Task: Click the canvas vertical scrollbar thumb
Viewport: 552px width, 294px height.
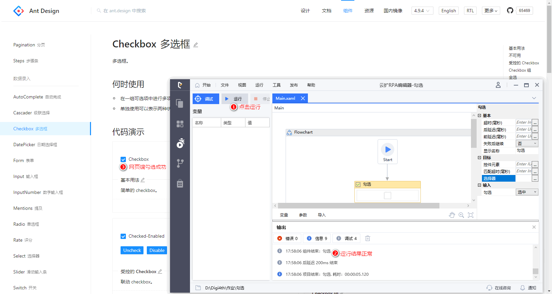Action: click(x=474, y=133)
